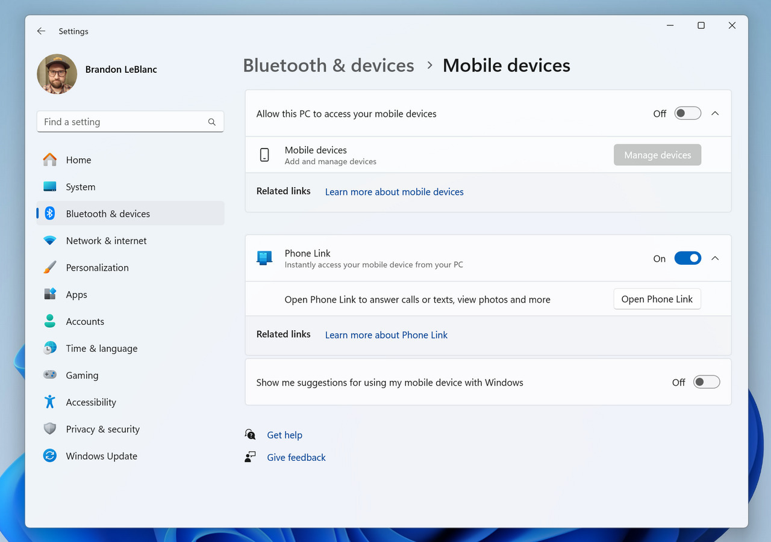This screenshot has width=771, height=542.
Task: Enable access to your mobile devices
Action: tap(687, 113)
